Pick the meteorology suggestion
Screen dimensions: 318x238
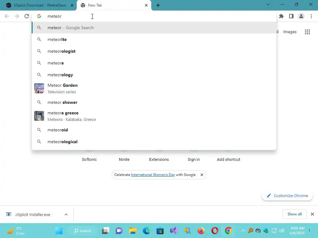point(154,75)
